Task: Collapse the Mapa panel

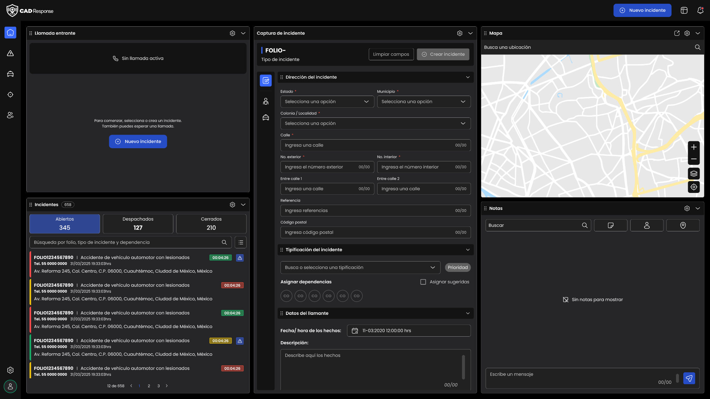Action: (698, 33)
